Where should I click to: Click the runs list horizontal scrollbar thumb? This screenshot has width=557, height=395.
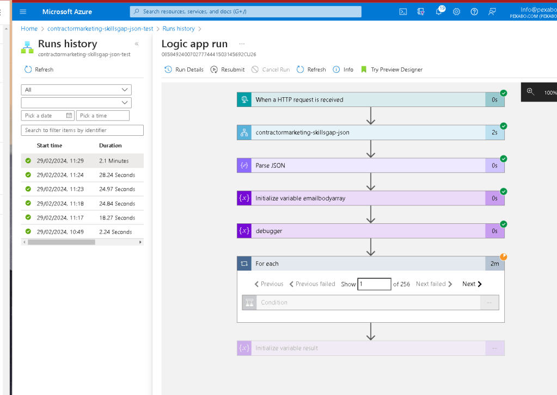click(x=62, y=242)
